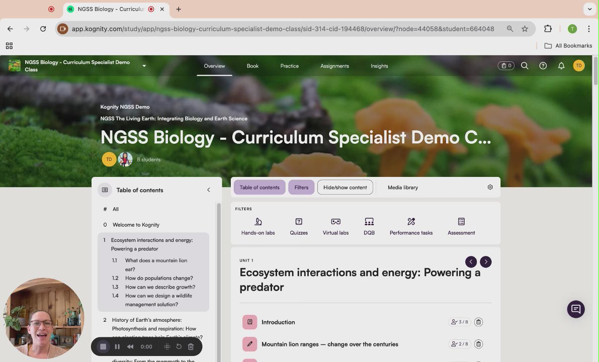The width and height of the screenshot is (599, 362).
Task: Toggle the Table of contents panel button
Action: pos(260,187)
